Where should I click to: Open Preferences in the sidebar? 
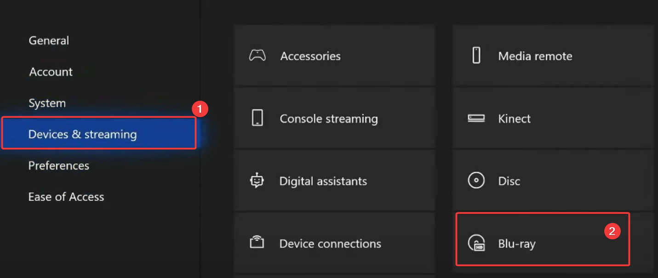(59, 165)
